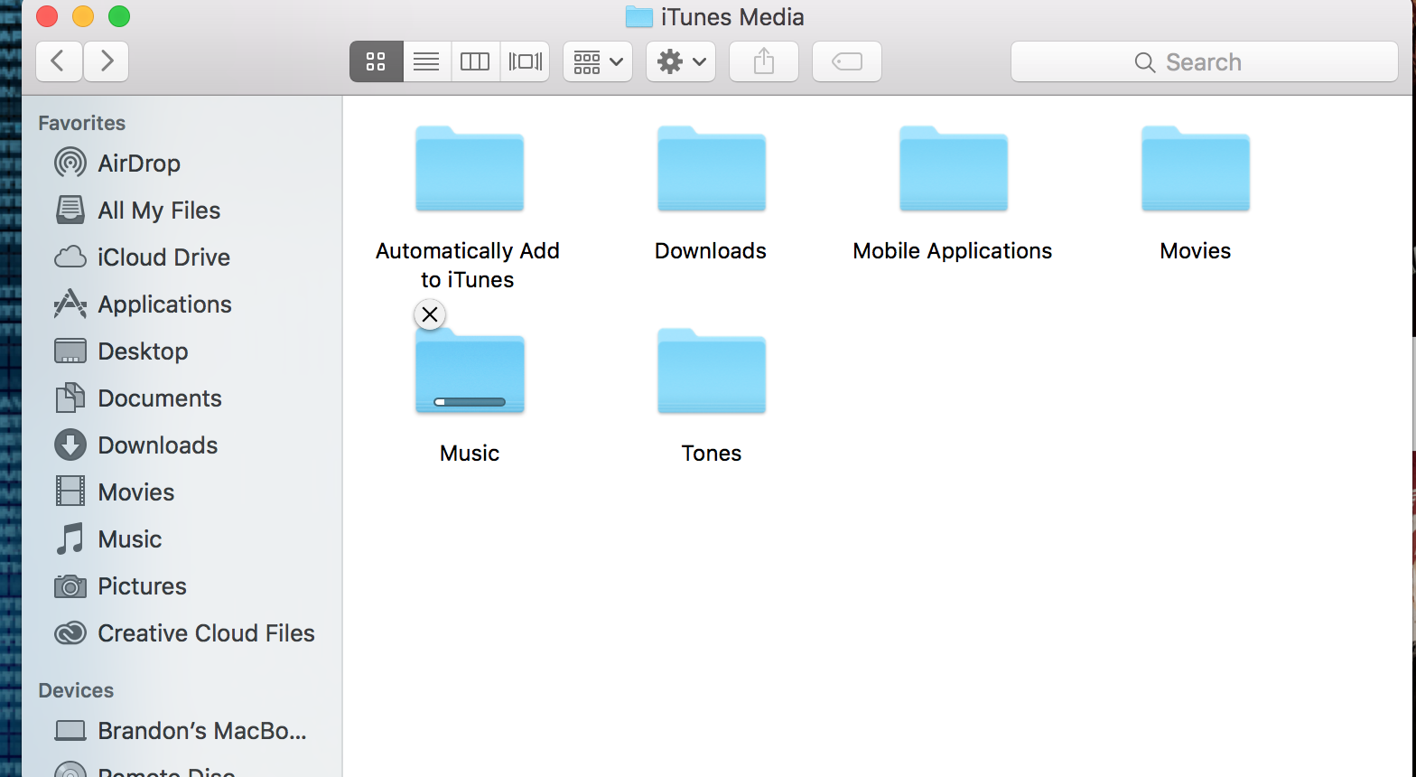Open Downloads in the sidebar

click(181, 445)
